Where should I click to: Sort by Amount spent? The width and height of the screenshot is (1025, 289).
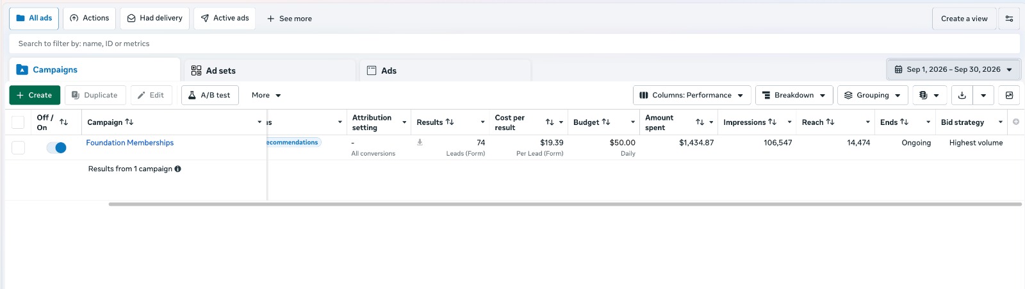[700, 122]
